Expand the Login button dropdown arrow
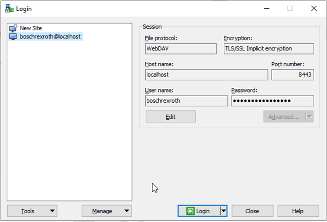Screen dimensions: 327x222 click(x=223, y=211)
